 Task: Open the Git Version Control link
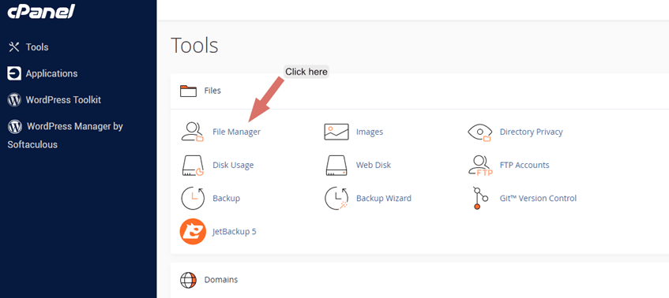pyautogui.click(x=538, y=199)
